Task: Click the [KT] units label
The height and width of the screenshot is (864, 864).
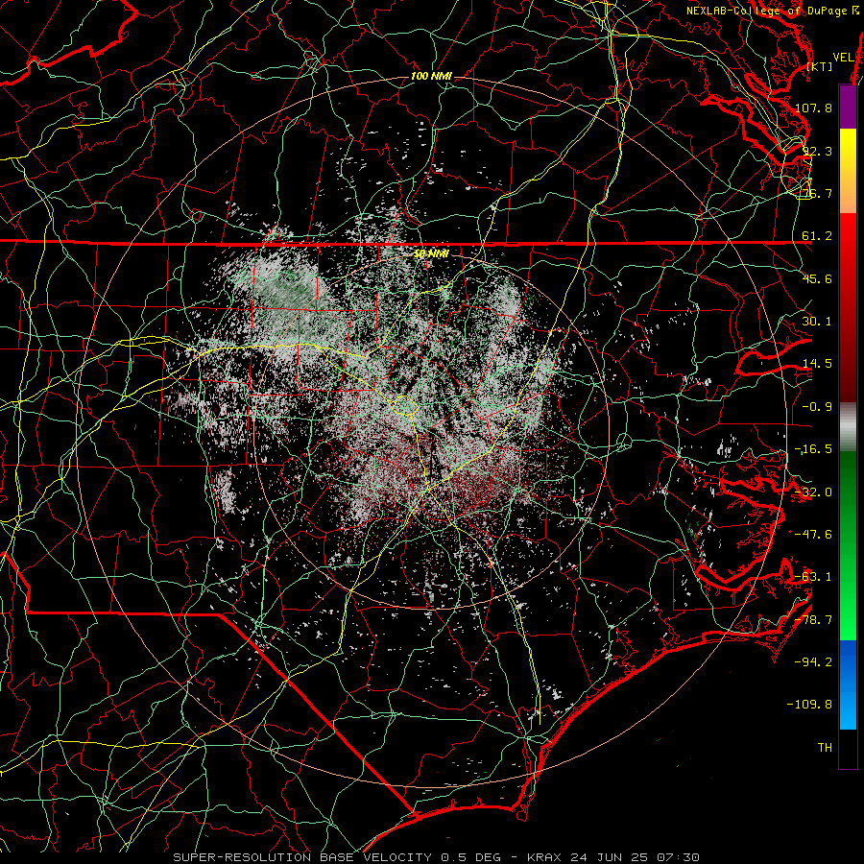Action: coord(819,66)
